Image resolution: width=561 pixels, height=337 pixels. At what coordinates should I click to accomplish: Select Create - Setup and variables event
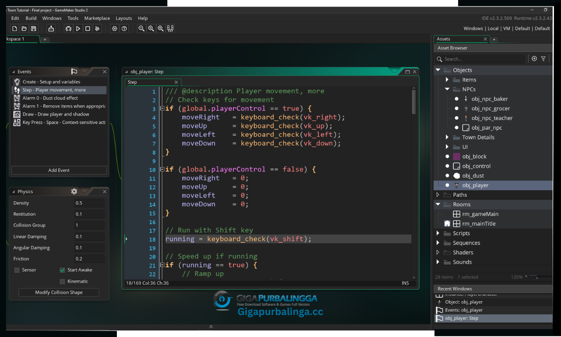pyautogui.click(x=59, y=82)
